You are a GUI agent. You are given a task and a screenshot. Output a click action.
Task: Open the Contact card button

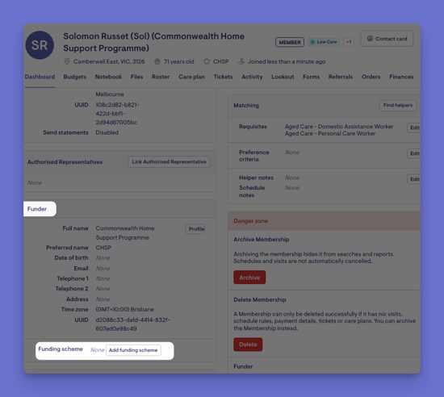pos(387,39)
